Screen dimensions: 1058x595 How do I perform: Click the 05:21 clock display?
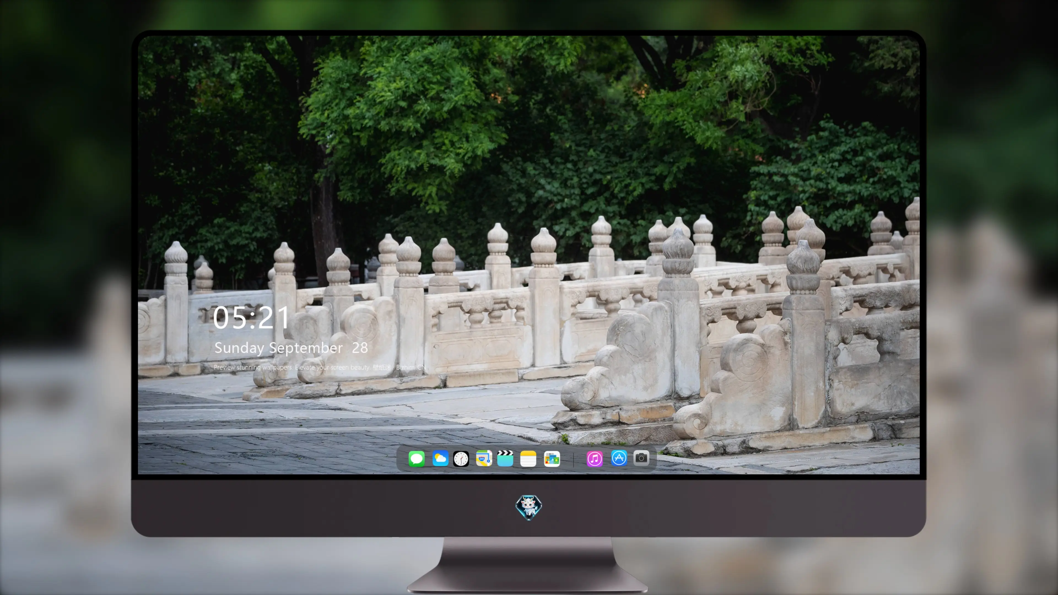tap(251, 318)
